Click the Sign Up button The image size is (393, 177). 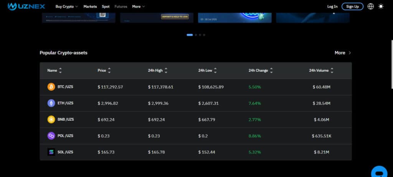click(x=352, y=7)
